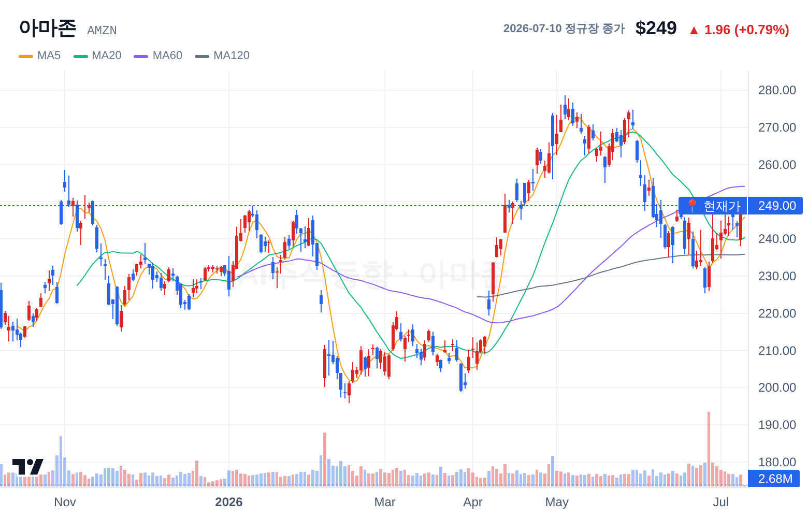The height and width of the screenshot is (516, 808).
Task: Click the MA20 legend label
Action: pyautogui.click(x=107, y=55)
